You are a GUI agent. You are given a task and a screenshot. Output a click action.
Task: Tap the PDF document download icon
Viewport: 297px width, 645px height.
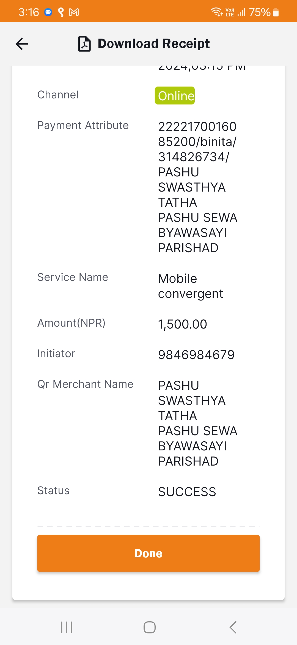coord(84,44)
